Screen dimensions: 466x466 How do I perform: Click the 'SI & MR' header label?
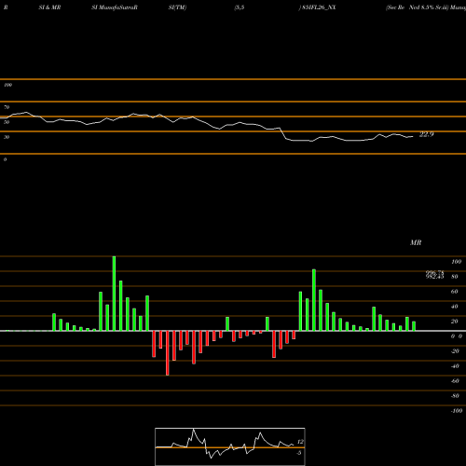[x=49, y=7]
